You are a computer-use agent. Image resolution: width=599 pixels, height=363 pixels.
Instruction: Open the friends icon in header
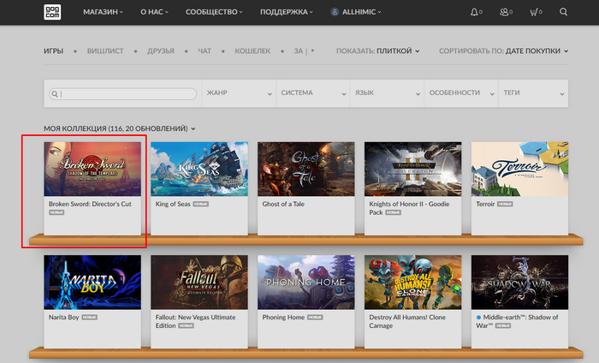(x=505, y=12)
